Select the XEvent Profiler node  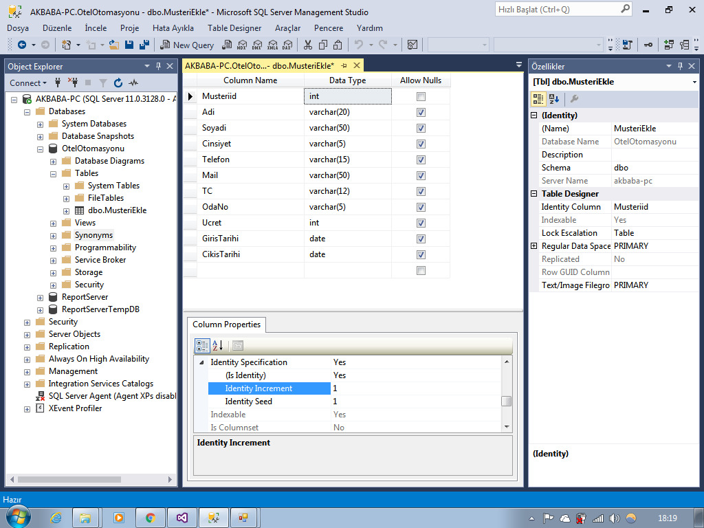tap(75, 408)
